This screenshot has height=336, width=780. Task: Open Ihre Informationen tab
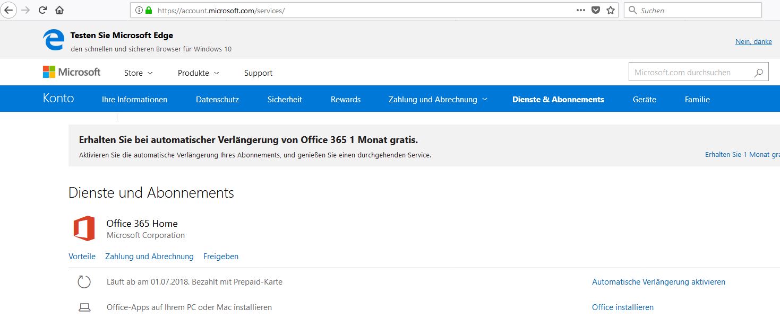134,99
